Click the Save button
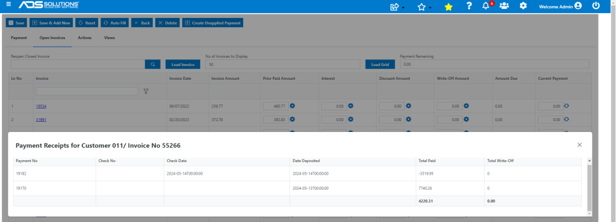This screenshot has height=222, width=616. point(16,23)
